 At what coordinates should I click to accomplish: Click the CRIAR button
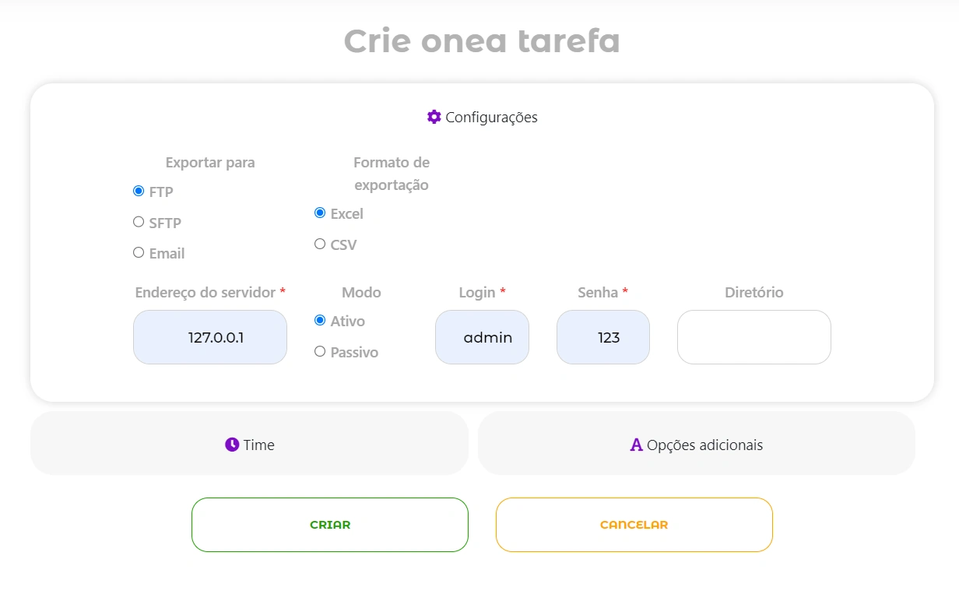pos(330,525)
